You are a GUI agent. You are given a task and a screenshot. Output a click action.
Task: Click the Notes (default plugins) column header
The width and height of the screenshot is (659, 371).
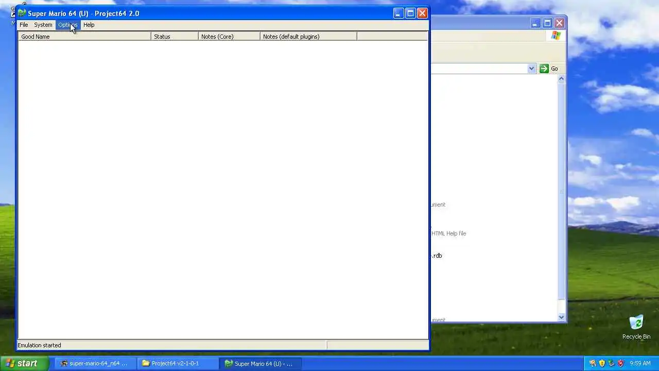pyautogui.click(x=308, y=37)
